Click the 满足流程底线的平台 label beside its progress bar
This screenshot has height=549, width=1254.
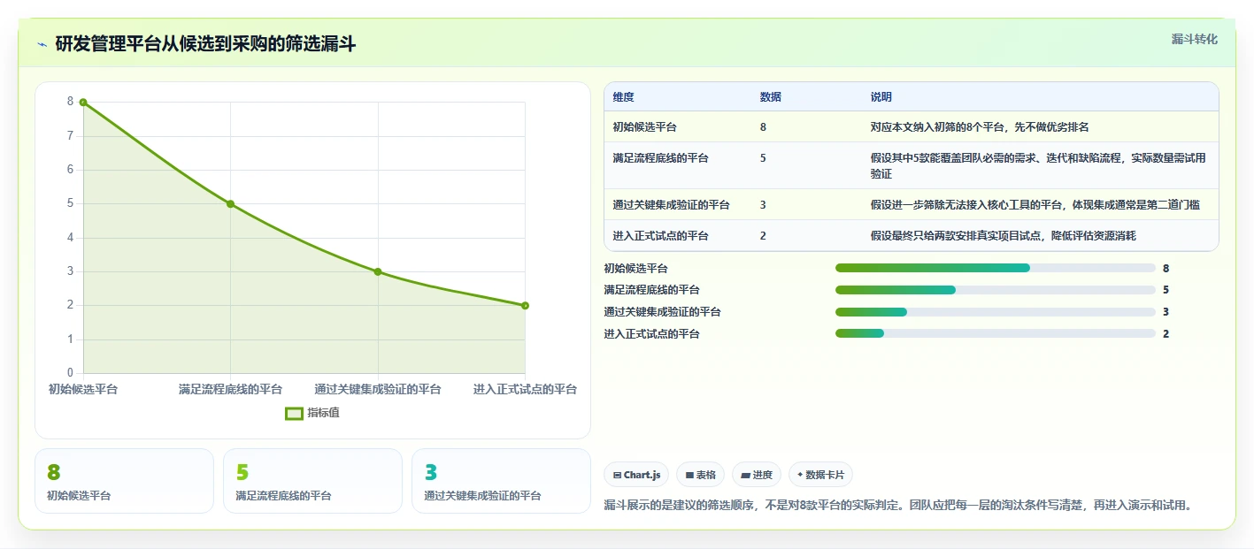tap(652, 290)
